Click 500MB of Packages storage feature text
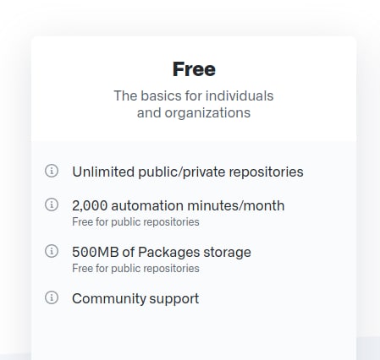The height and width of the screenshot is (360, 380). click(162, 252)
